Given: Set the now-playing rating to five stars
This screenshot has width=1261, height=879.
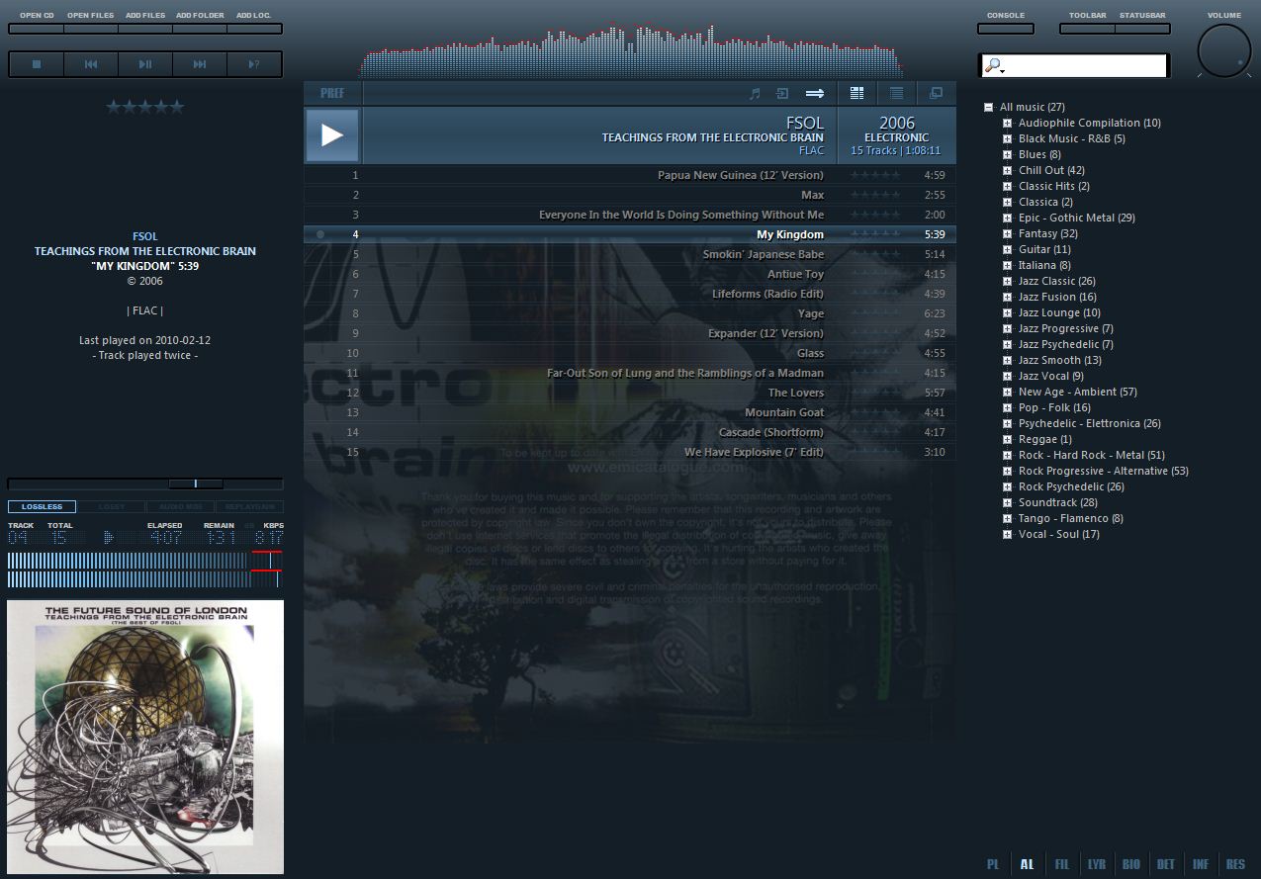Looking at the screenshot, I should pyautogui.click(x=176, y=107).
